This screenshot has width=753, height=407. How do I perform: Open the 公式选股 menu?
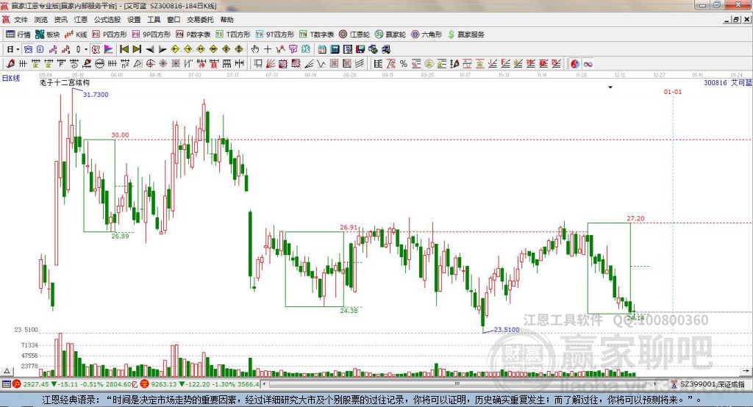107,20
